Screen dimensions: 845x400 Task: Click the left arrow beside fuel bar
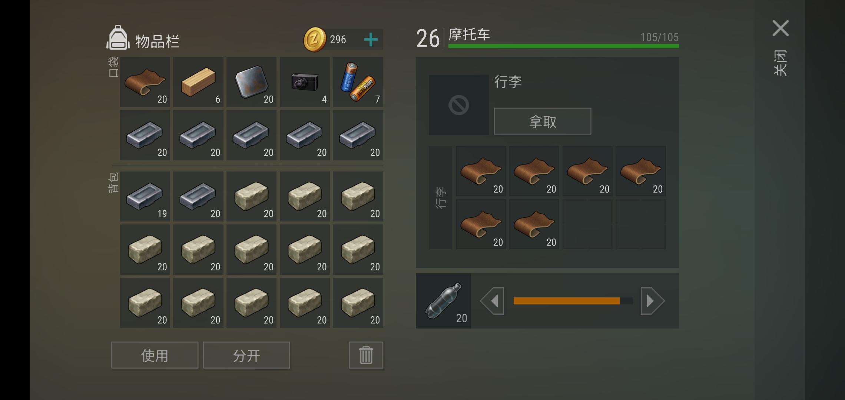pyautogui.click(x=492, y=301)
